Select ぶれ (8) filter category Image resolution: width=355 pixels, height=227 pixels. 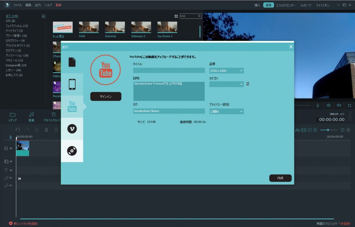coord(10,21)
